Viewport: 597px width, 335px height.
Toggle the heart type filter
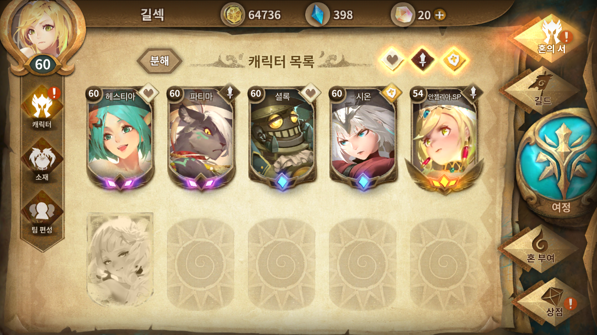pyautogui.click(x=392, y=59)
